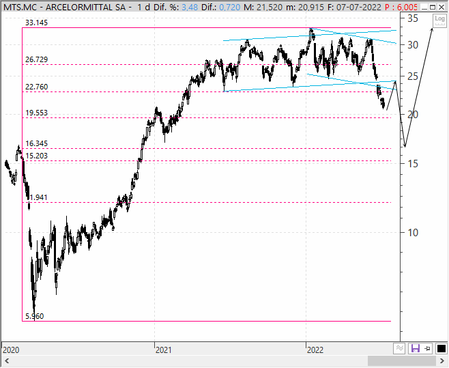
Task: Click the 15 price axis label
Action: (x=413, y=164)
